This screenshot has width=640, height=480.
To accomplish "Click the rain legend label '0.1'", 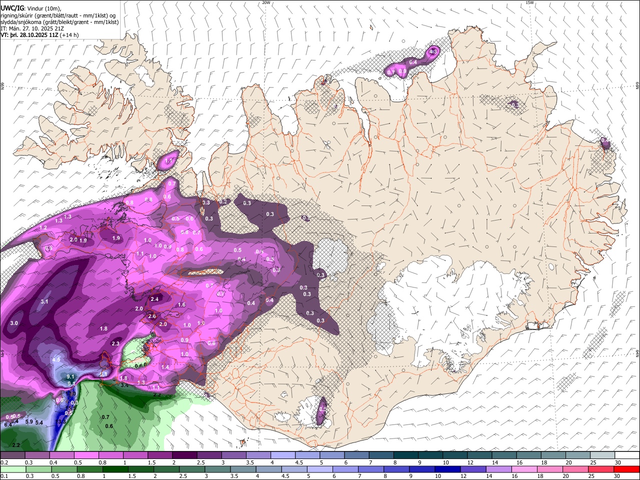I will (3, 476).
